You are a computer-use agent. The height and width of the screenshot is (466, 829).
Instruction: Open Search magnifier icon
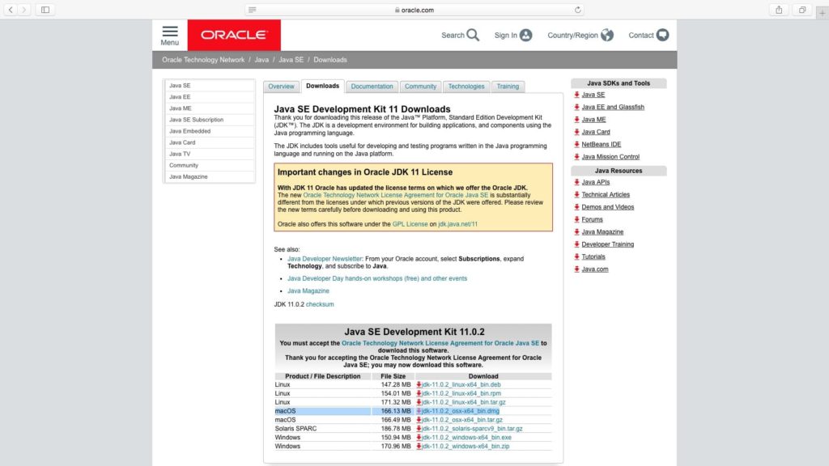point(473,35)
